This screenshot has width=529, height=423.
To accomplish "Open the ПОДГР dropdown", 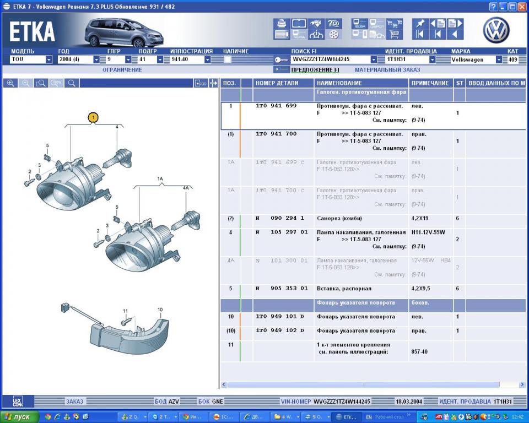I will (x=160, y=59).
